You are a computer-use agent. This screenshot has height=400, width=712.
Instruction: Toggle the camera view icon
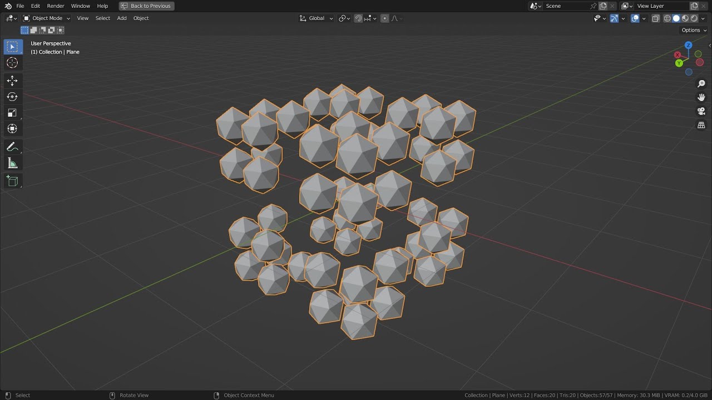(701, 111)
